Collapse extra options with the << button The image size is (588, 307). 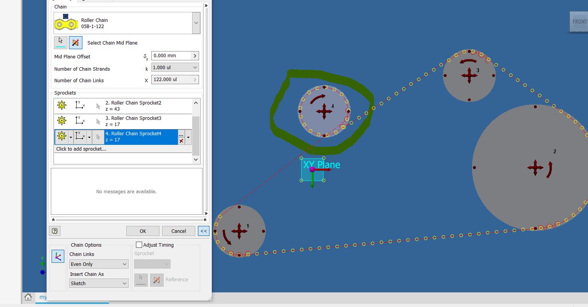pos(203,231)
